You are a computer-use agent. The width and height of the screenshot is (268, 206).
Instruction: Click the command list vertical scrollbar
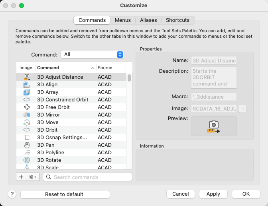pyautogui.click(x=129, y=119)
